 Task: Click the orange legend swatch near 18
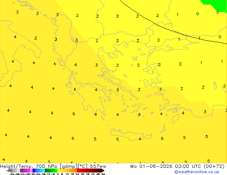coord(71,171)
